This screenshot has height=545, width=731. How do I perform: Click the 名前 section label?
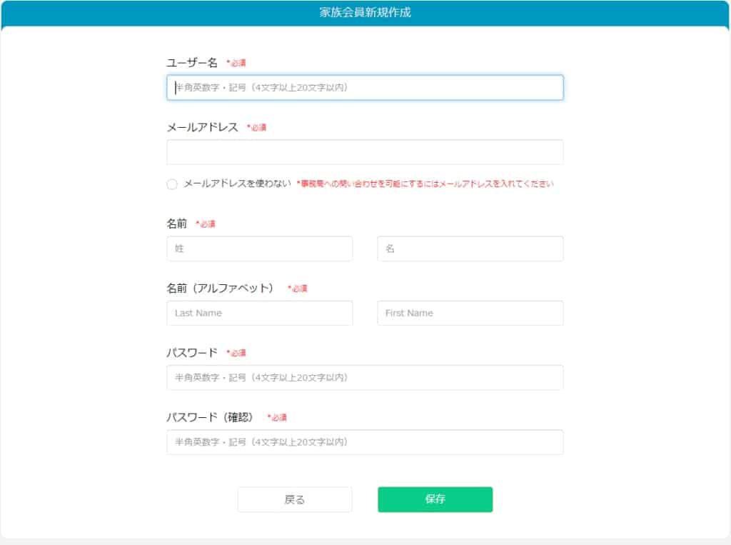click(x=177, y=224)
